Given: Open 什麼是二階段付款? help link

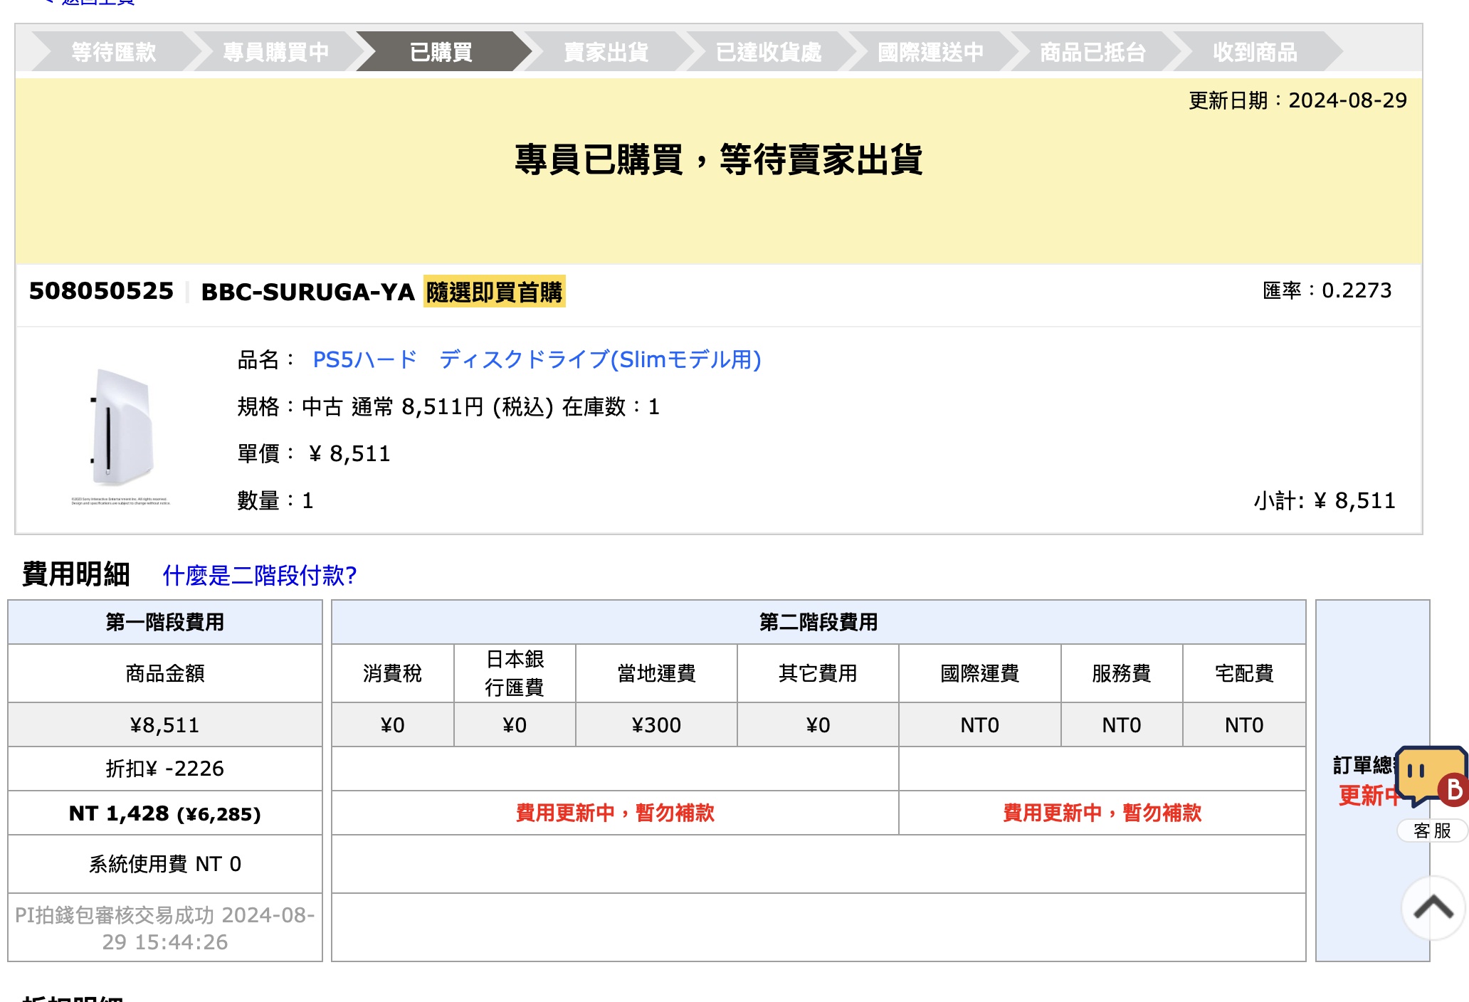Looking at the screenshot, I should coord(260,575).
